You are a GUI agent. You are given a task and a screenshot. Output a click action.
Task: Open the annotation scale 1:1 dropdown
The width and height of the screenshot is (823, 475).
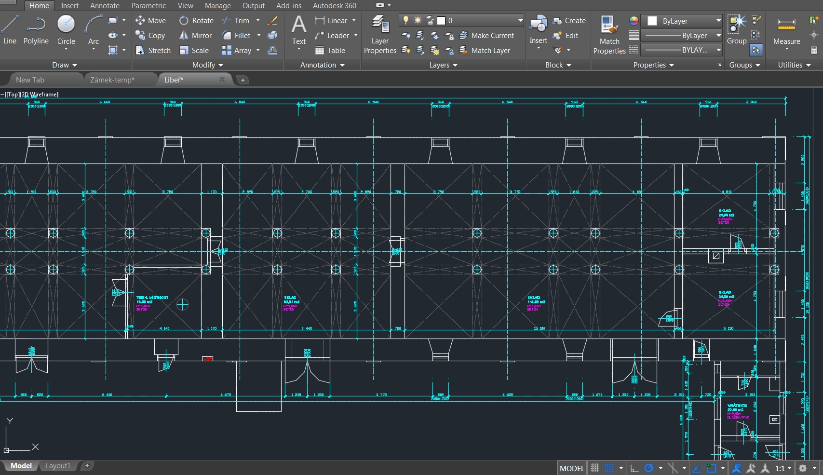(783, 468)
